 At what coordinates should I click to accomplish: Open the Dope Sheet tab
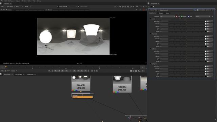30,75
